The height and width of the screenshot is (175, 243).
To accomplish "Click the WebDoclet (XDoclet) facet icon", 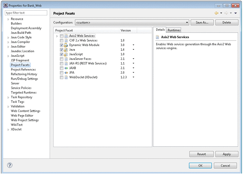I will coord(67,77).
